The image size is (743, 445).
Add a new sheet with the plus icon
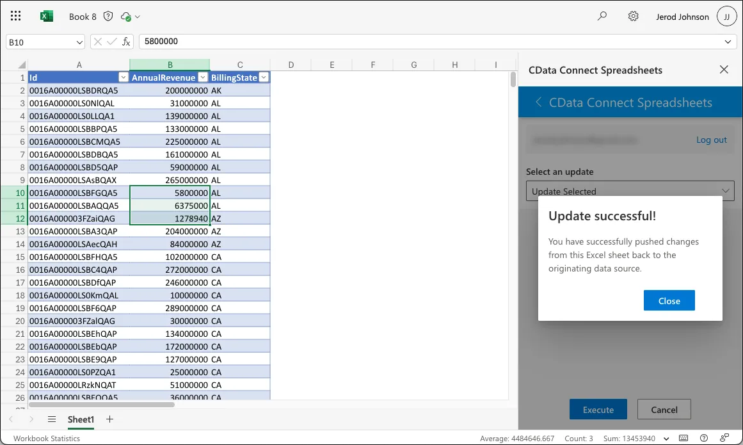[109, 419]
